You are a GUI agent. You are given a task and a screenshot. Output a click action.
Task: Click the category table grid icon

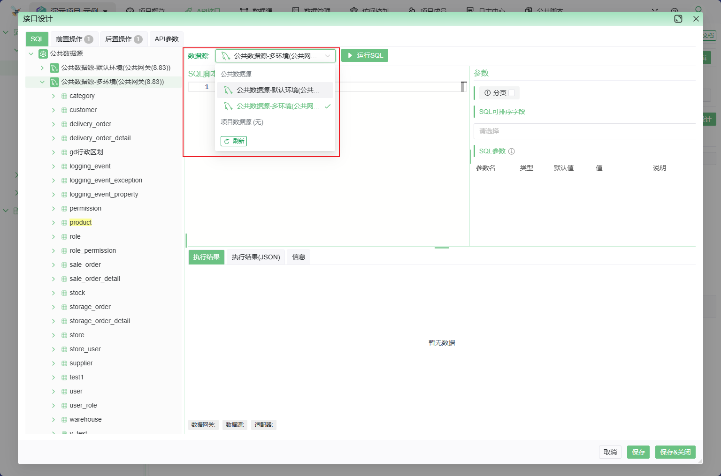click(64, 96)
